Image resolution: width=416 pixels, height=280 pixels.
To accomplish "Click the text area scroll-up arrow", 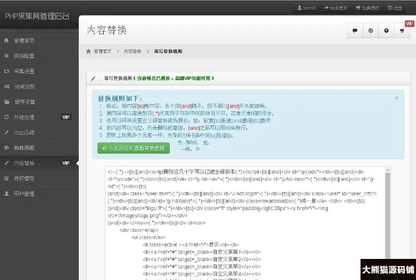I will click(388, 170).
